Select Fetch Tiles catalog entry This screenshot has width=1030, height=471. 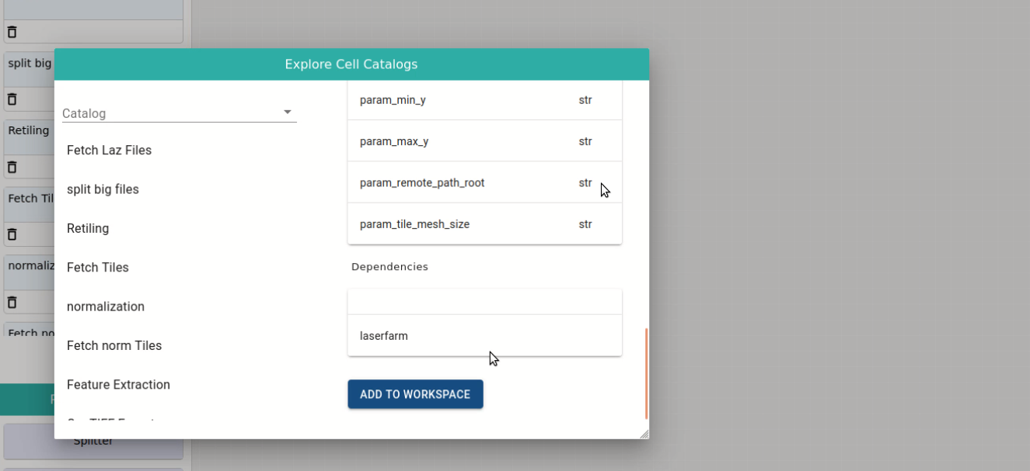pyautogui.click(x=98, y=267)
